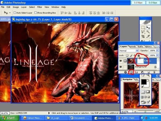Select the Slice tool
Viewport: 161px width, 121px height.
click(148, 36)
